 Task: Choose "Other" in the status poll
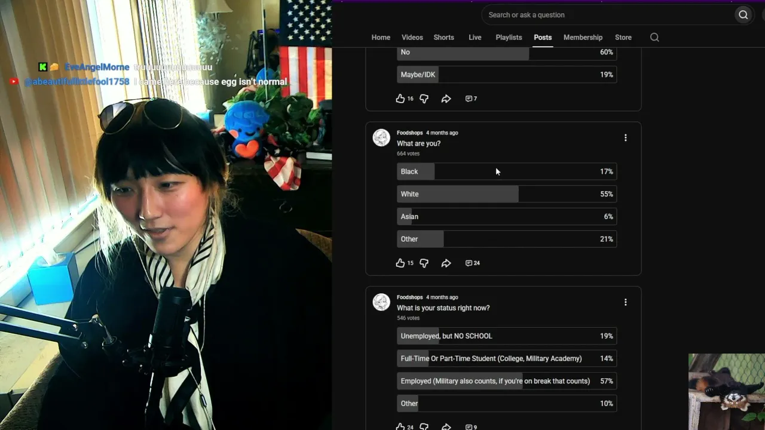coord(507,404)
